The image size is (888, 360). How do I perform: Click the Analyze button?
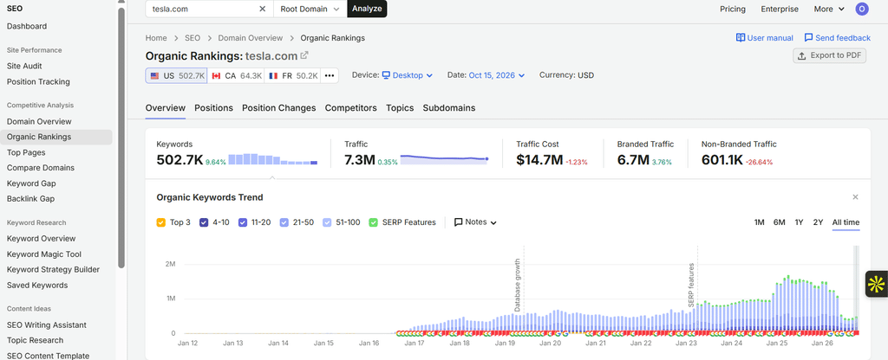367,9
